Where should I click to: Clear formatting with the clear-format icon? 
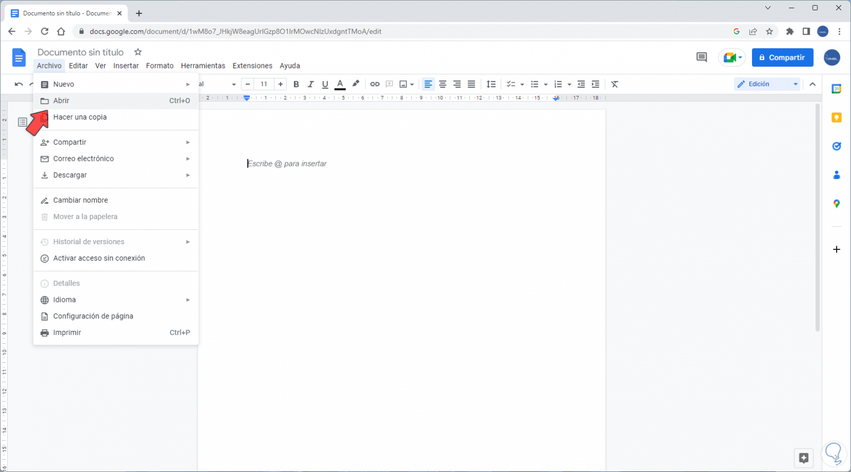[615, 84]
